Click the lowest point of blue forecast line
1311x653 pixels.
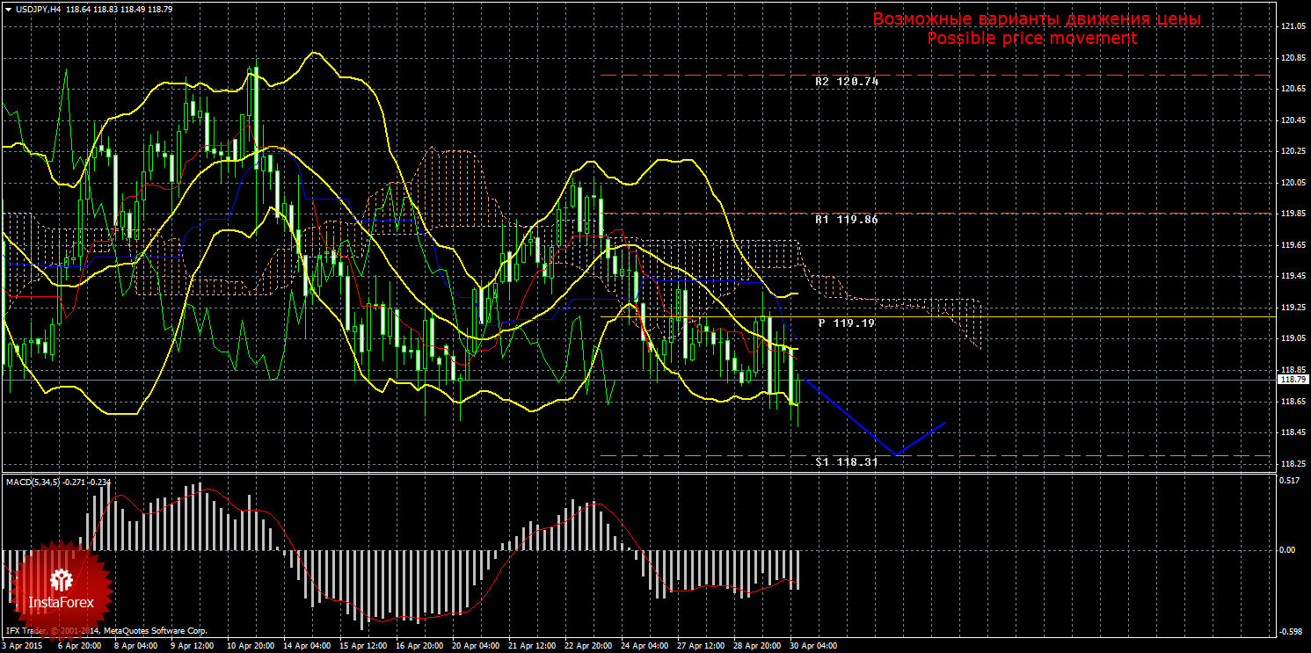pos(896,454)
